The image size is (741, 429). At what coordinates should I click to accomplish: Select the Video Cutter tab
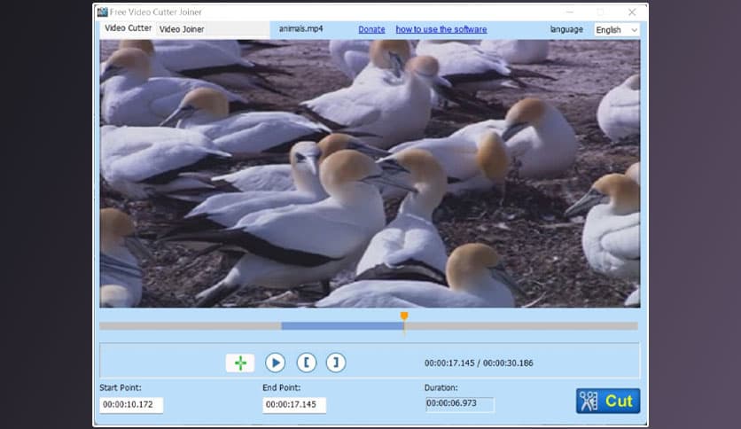tap(129, 28)
